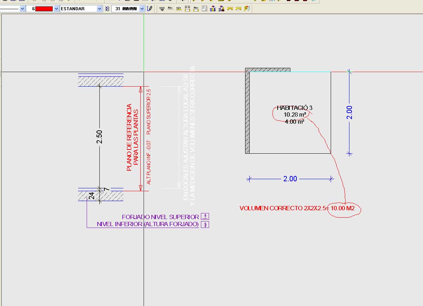Select the yellow bracket-shaped profile tool
The width and height of the screenshot is (423, 306).
tap(230, 8)
